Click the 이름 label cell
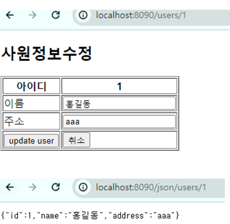 point(31,103)
